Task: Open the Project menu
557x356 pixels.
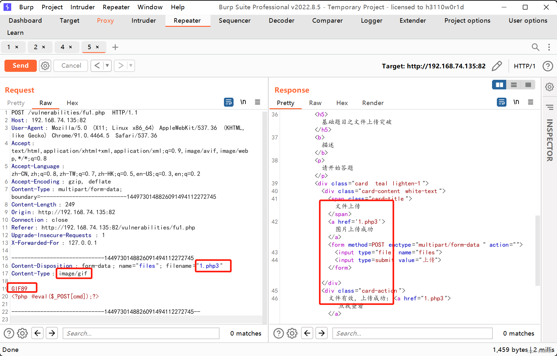Action: click(52, 7)
